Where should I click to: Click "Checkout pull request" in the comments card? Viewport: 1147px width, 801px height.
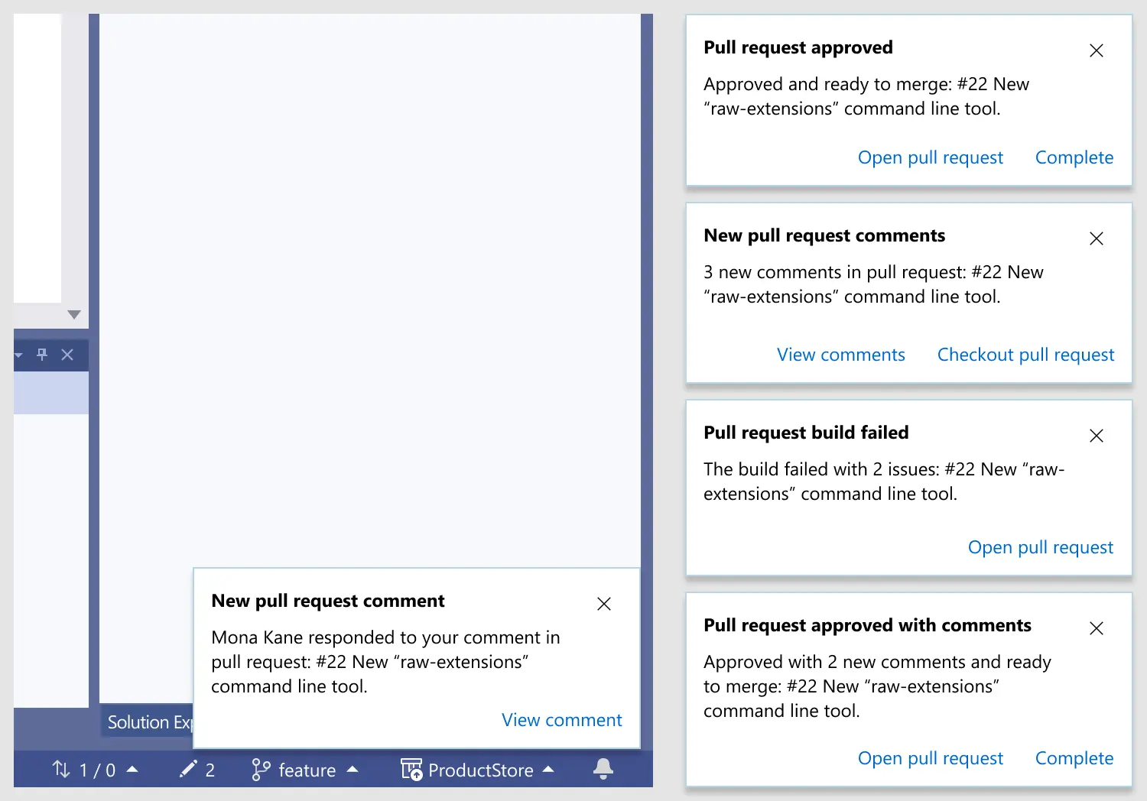(1025, 355)
